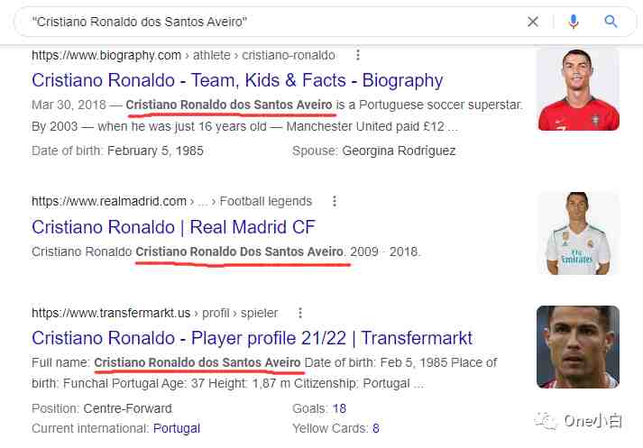Click the blue magnifier search icon

pyautogui.click(x=611, y=22)
